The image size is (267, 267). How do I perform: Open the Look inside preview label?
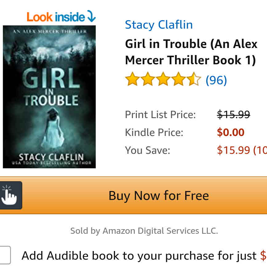(x=56, y=17)
